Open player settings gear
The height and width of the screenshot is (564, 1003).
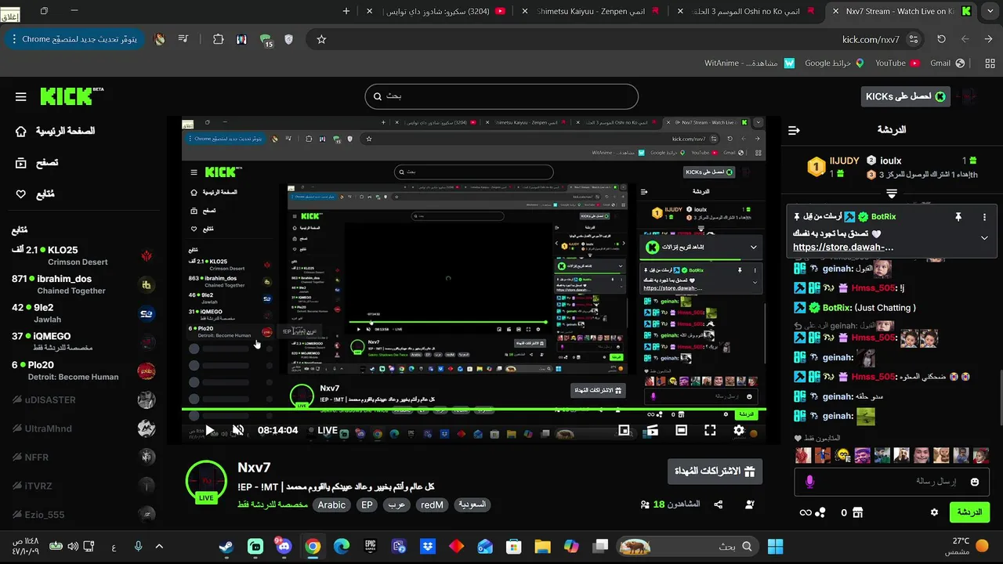tap(739, 430)
